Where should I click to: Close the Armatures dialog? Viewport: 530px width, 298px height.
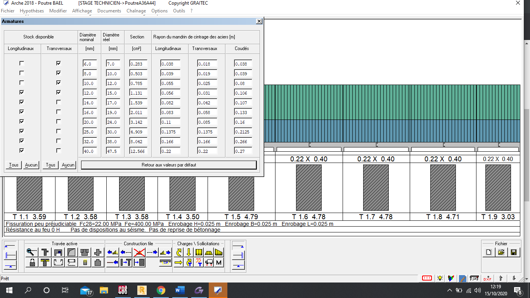[x=259, y=22]
